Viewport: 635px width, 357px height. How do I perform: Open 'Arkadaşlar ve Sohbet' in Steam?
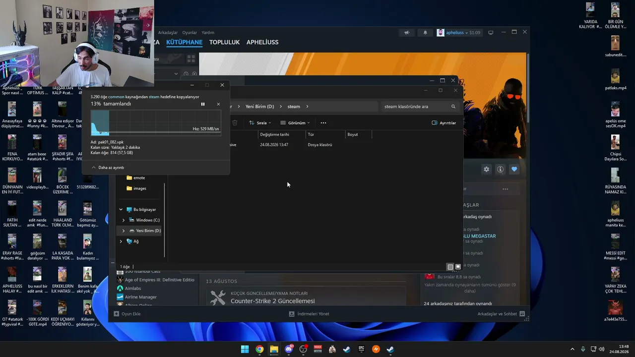click(x=501, y=314)
